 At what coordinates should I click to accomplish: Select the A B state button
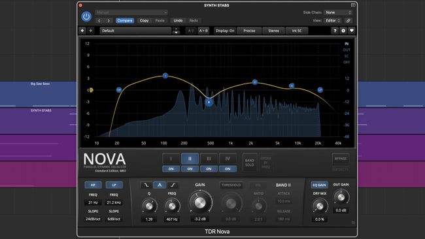coord(191,31)
